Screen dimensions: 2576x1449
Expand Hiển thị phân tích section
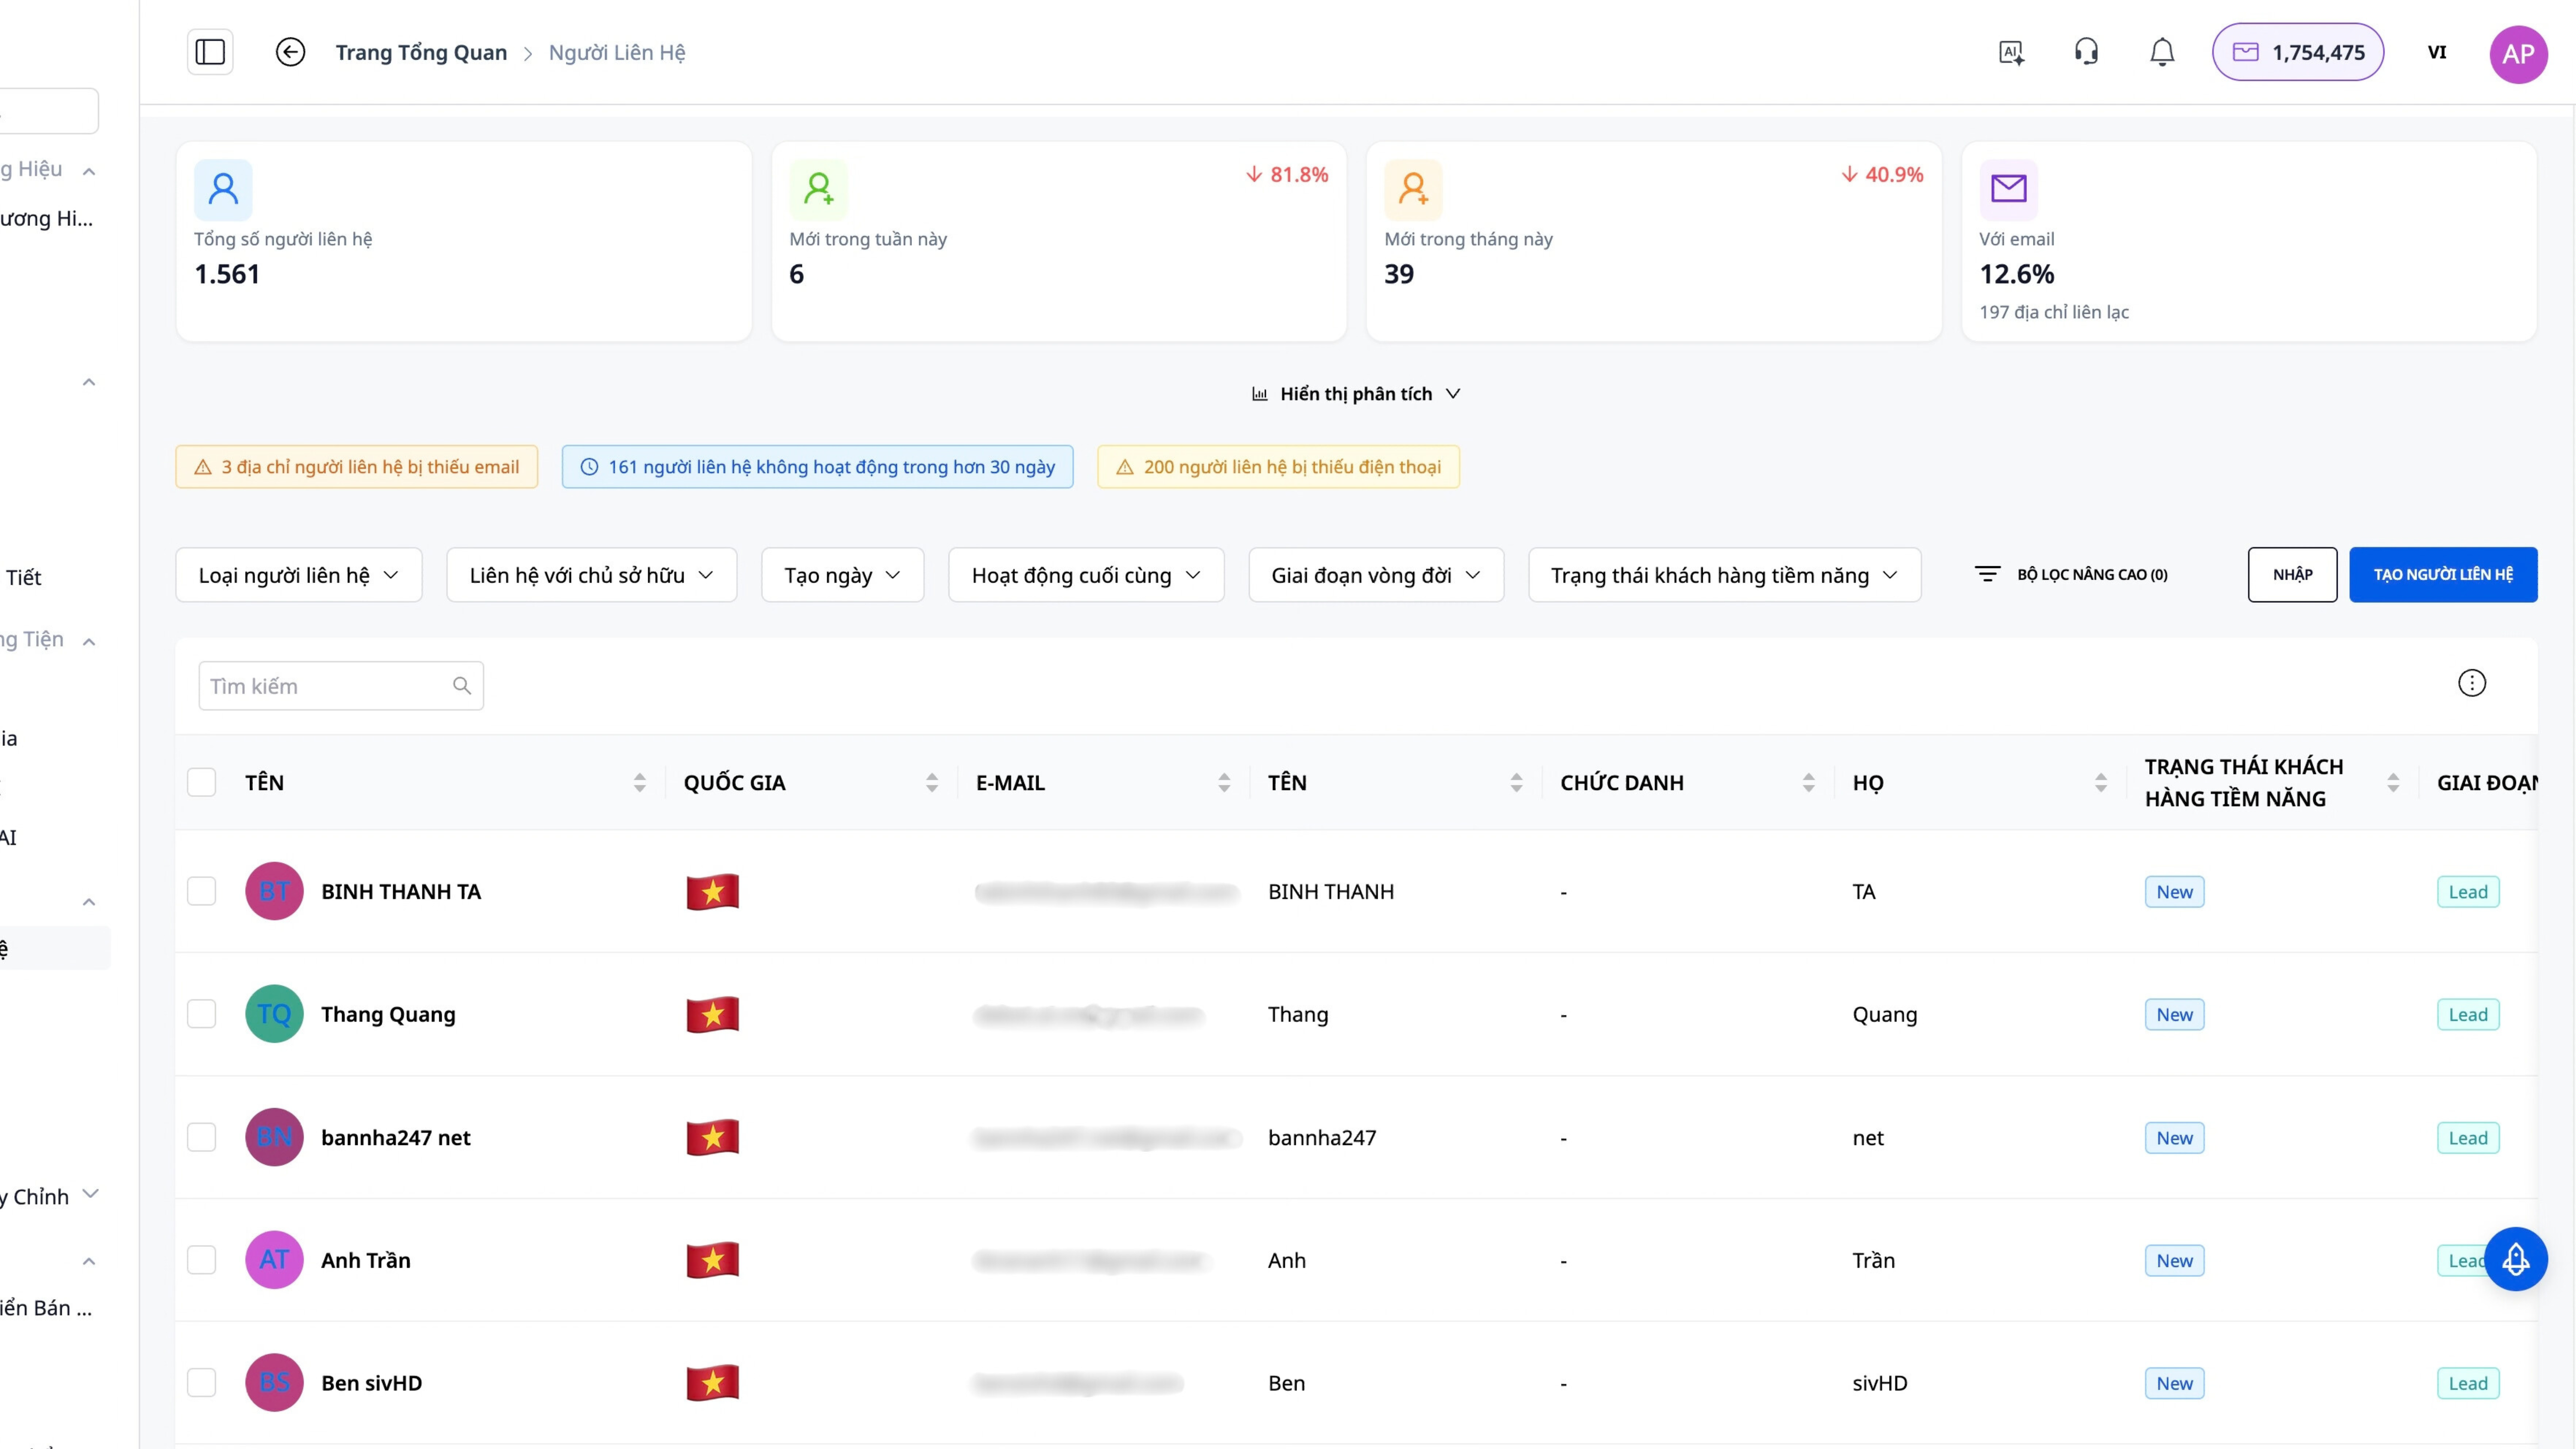coord(1356,394)
